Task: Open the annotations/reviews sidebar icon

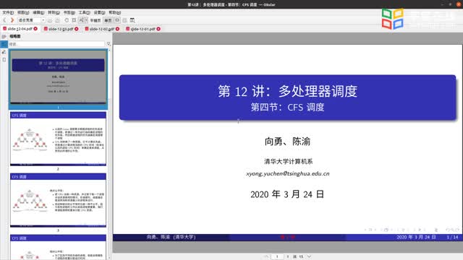Action: [x=4, y=52]
